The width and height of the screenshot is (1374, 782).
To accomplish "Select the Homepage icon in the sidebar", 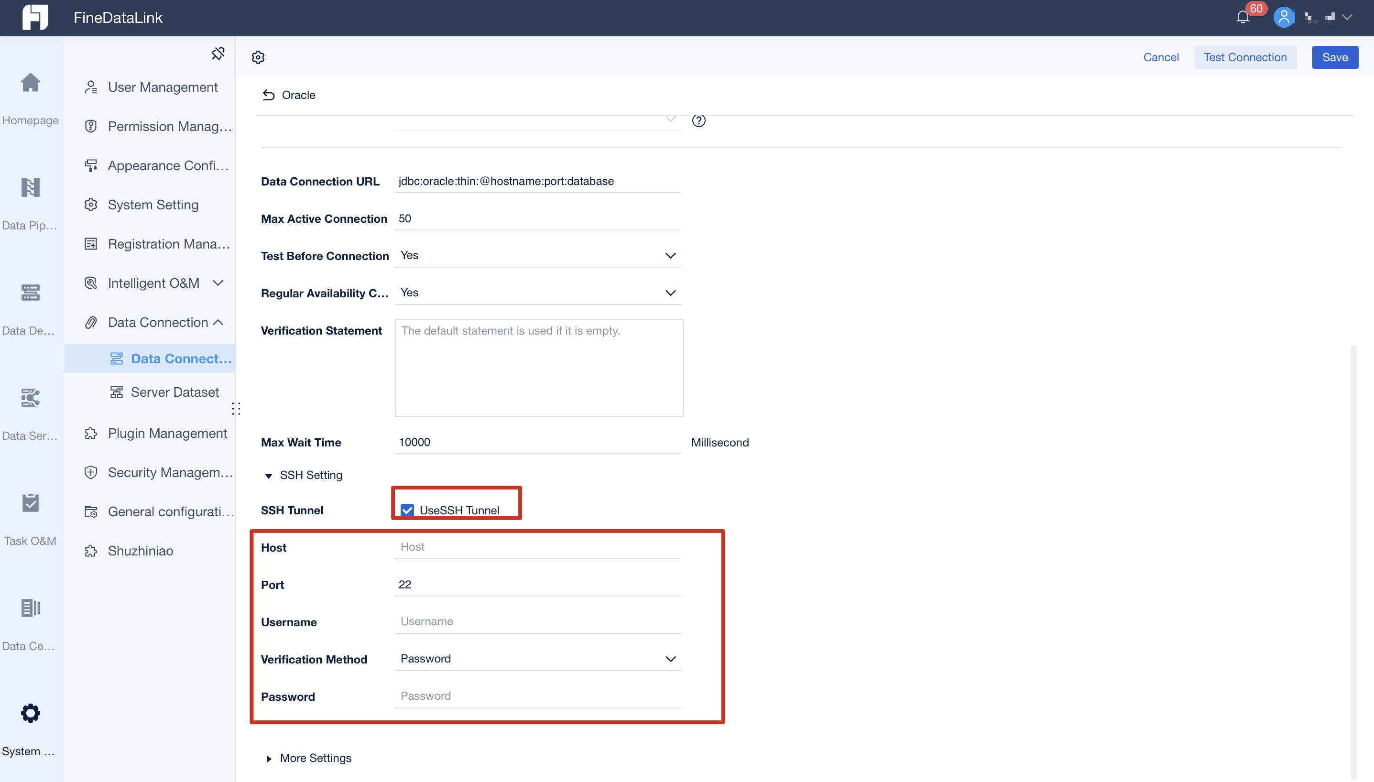I will [x=30, y=83].
